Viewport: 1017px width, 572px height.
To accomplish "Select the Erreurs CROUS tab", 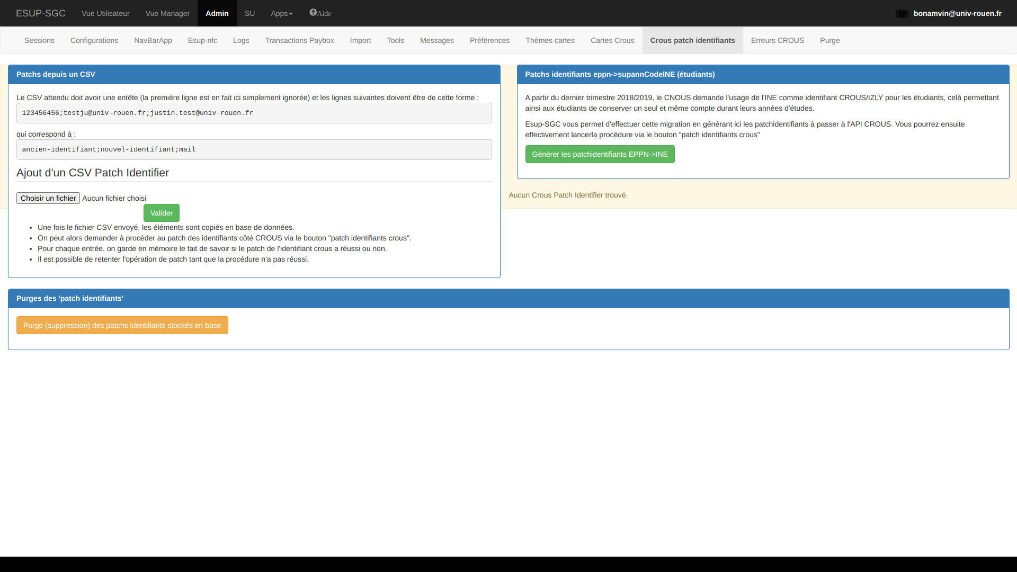I will click(777, 40).
